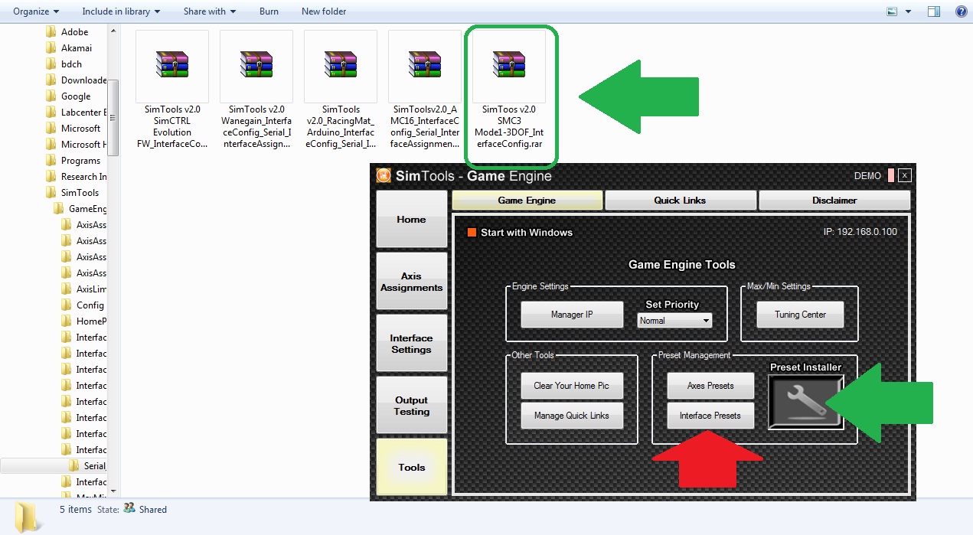
Task: Select the Research In folder in tree
Action: 76,177
